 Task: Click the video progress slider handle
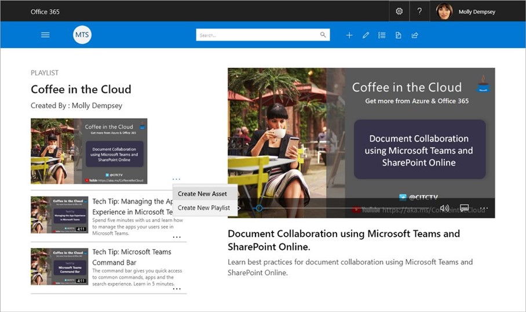pos(259,208)
